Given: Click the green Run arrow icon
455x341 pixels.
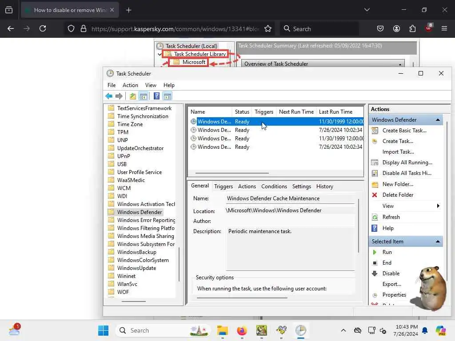Looking at the screenshot, I should click(x=375, y=252).
